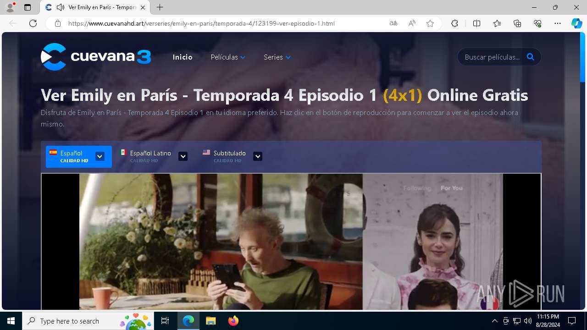587x330 pixels.
Task: Click the Buscar películas search field
Action: [x=492, y=57]
